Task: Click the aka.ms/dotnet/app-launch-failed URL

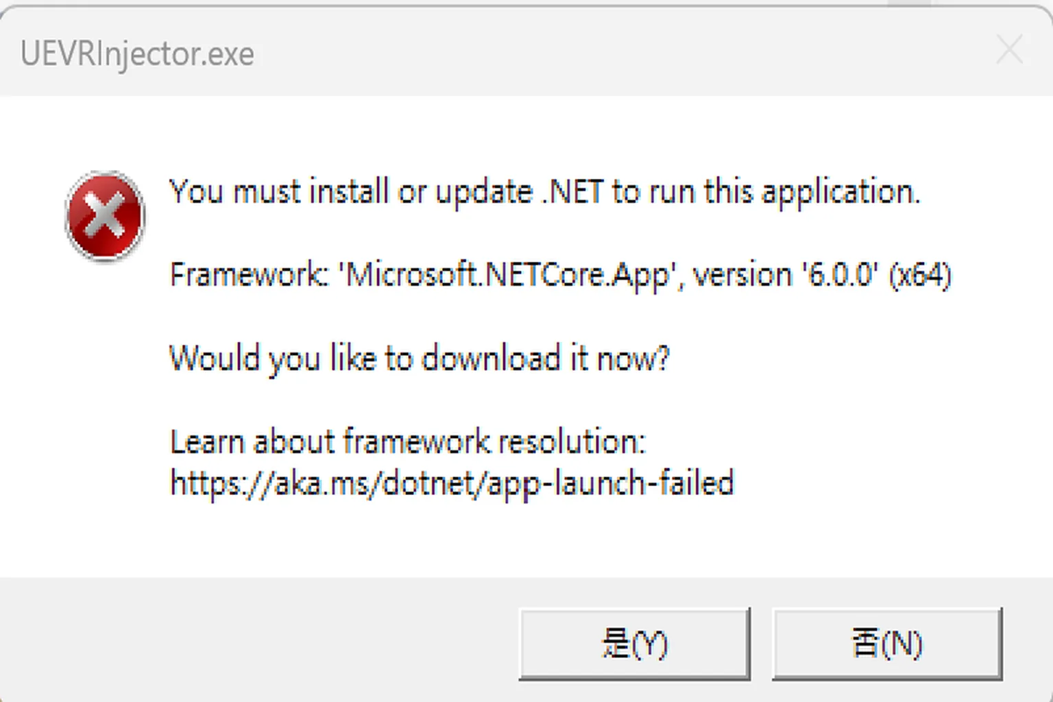Action: pos(452,483)
